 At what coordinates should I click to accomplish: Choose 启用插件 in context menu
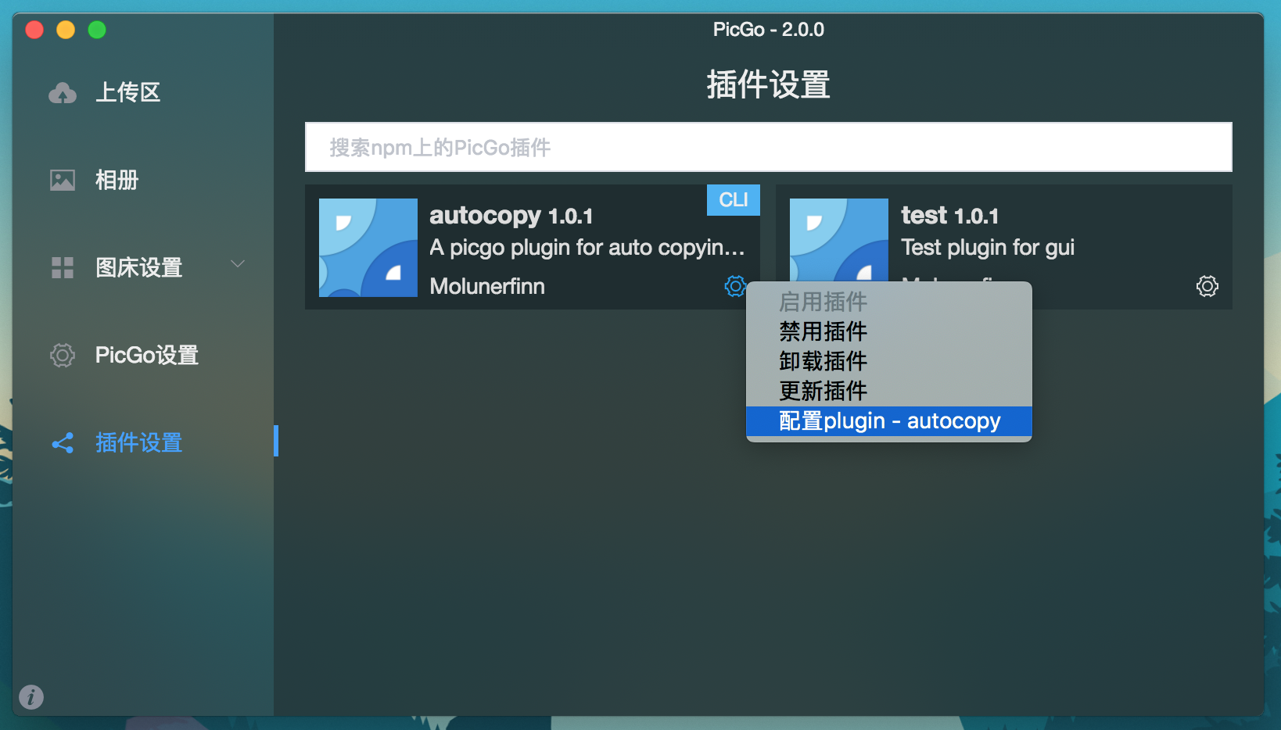[889, 302]
